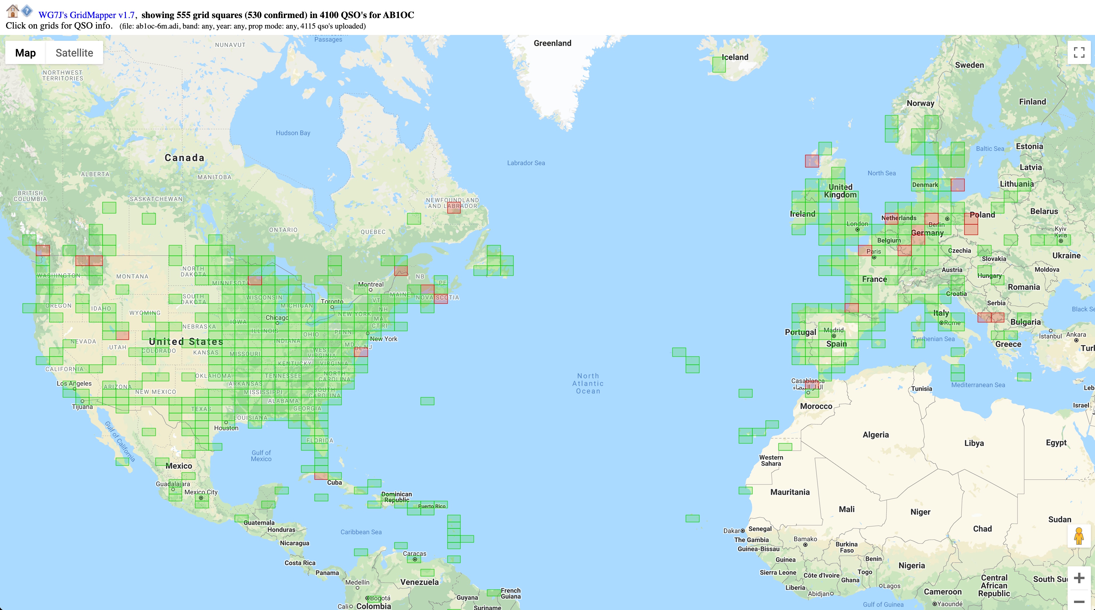This screenshot has height=610, width=1095.
Task: Open WG7J's GridMapper v1.7 link
Action: coord(86,15)
